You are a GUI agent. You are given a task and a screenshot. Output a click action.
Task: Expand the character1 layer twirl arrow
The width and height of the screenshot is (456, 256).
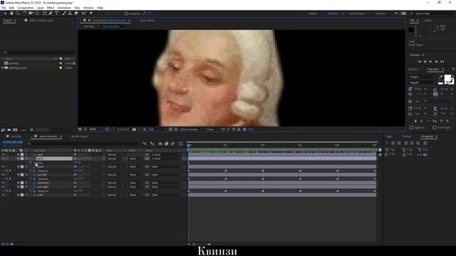pyautogui.click(x=19, y=183)
